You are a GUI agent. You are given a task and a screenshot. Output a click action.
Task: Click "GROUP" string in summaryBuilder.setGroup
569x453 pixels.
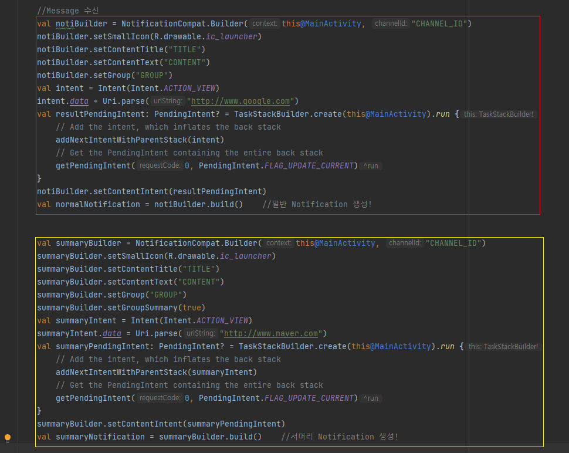(x=166, y=295)
